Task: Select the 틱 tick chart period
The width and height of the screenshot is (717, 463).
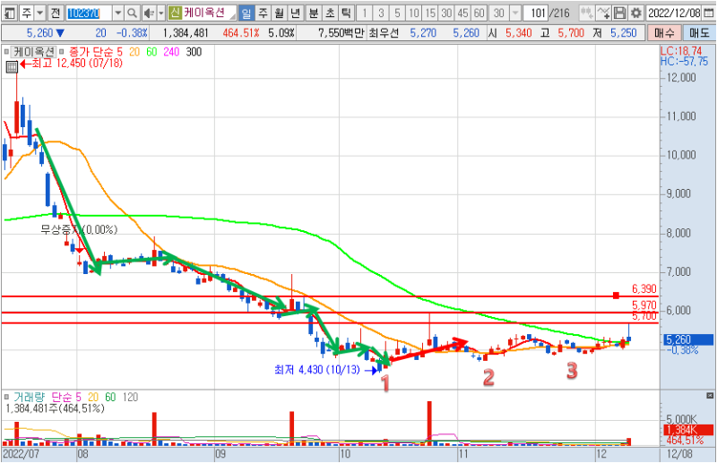Action: pyautogui.click(x=346, y=13)
